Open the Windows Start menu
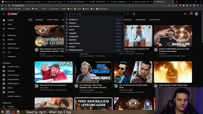203x114 pixels. pos(3,112)
